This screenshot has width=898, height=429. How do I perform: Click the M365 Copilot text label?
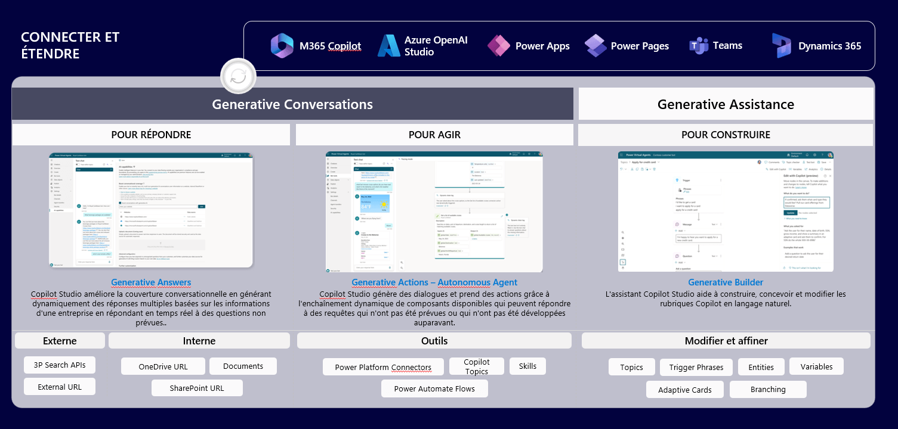[330, 46]
